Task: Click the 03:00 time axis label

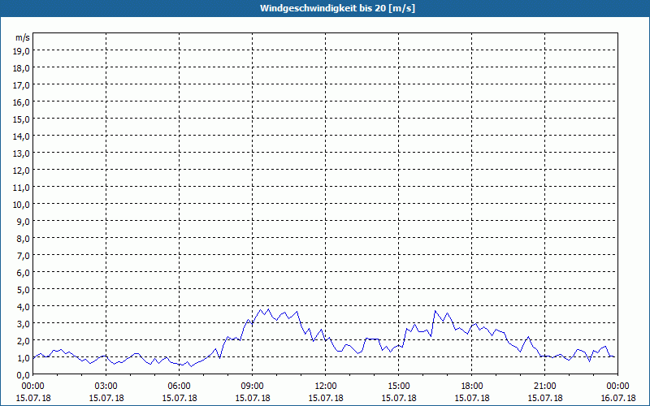Action: pyautogui.click(x=106, y=387)
